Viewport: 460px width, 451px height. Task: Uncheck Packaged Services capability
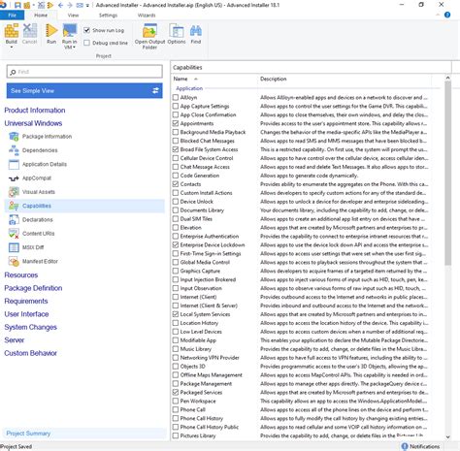click(176, 392)
